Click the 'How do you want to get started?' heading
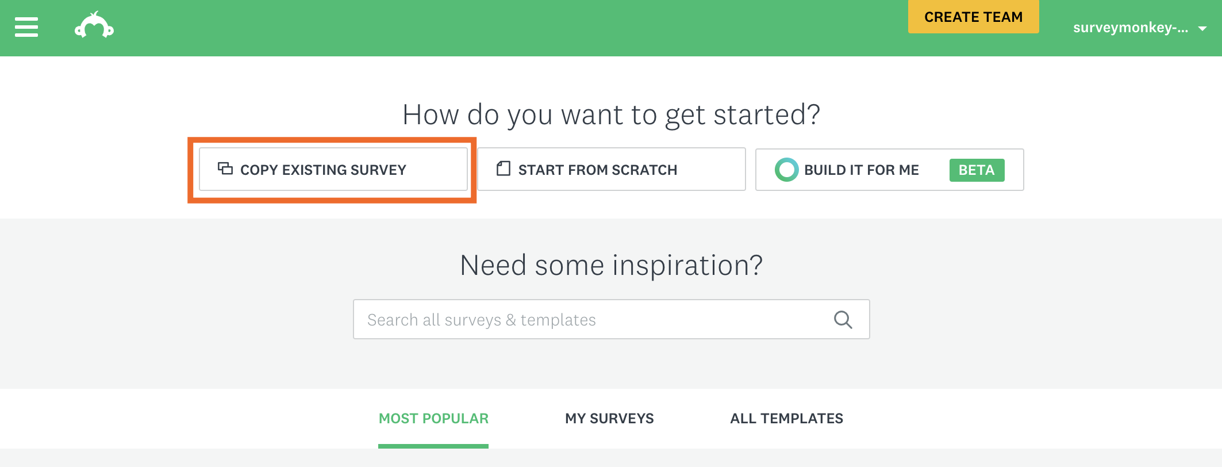Screen dimensions: 1222x467 pyautogui.click(x=611, y=114)
